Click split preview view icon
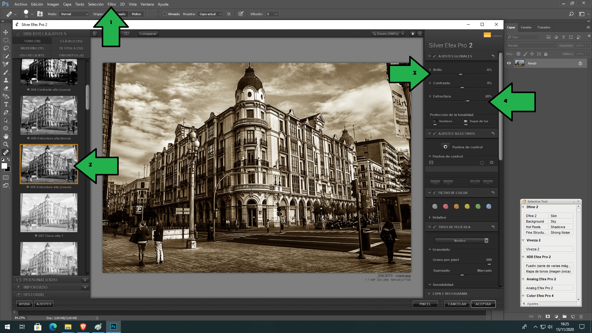This screenshot has height=333, width=592. click(126, 34)
